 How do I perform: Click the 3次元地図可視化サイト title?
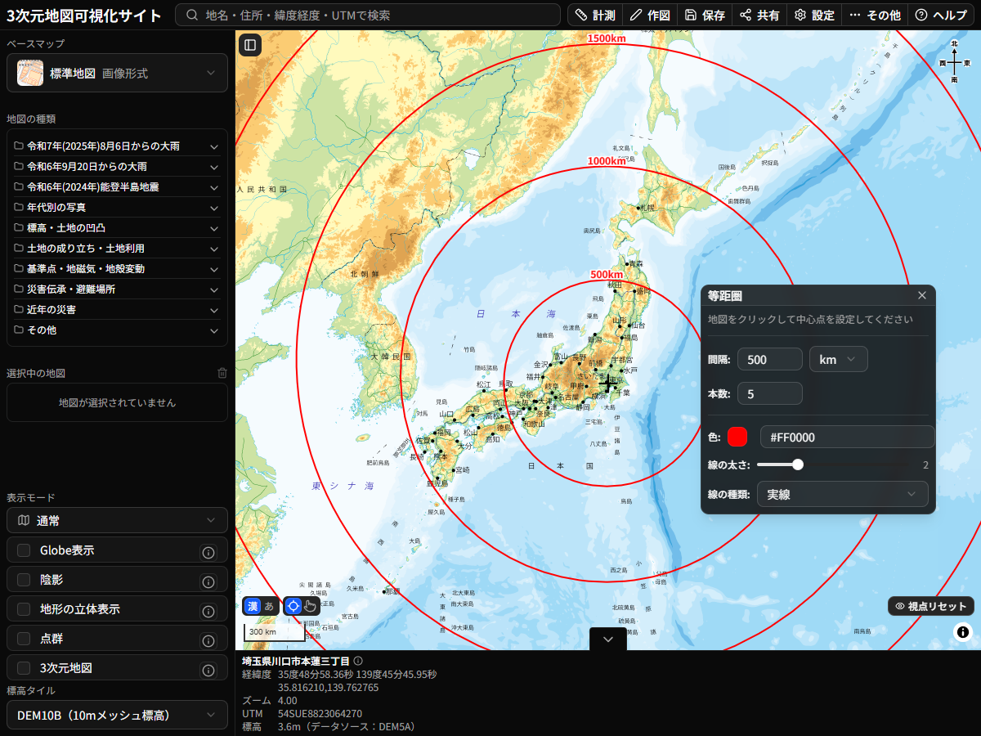tap(84, 15)
